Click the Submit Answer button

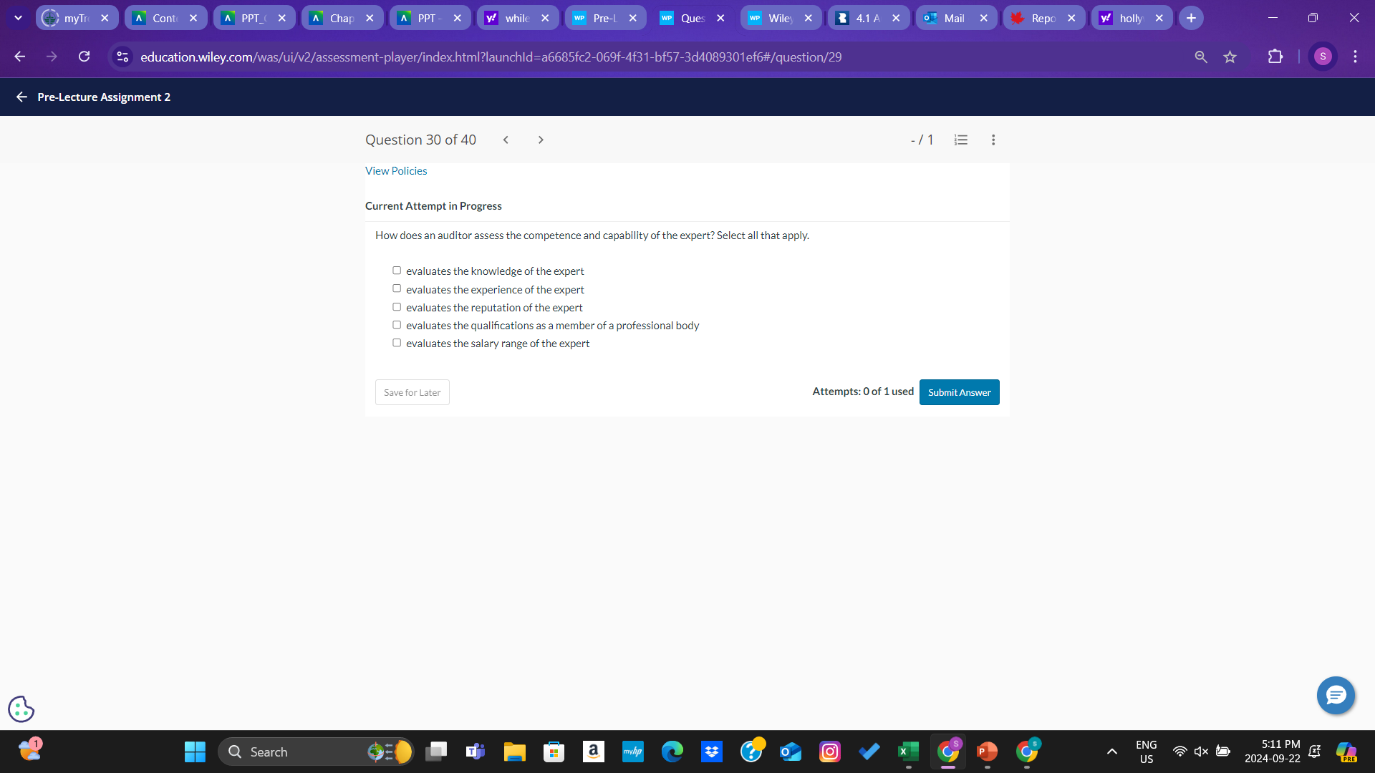click(x=959, y=392)
